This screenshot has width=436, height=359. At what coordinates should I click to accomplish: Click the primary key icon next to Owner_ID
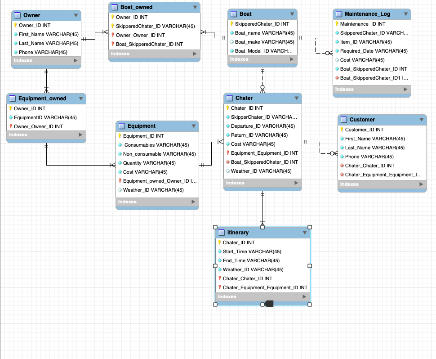[x=15, y=25]
